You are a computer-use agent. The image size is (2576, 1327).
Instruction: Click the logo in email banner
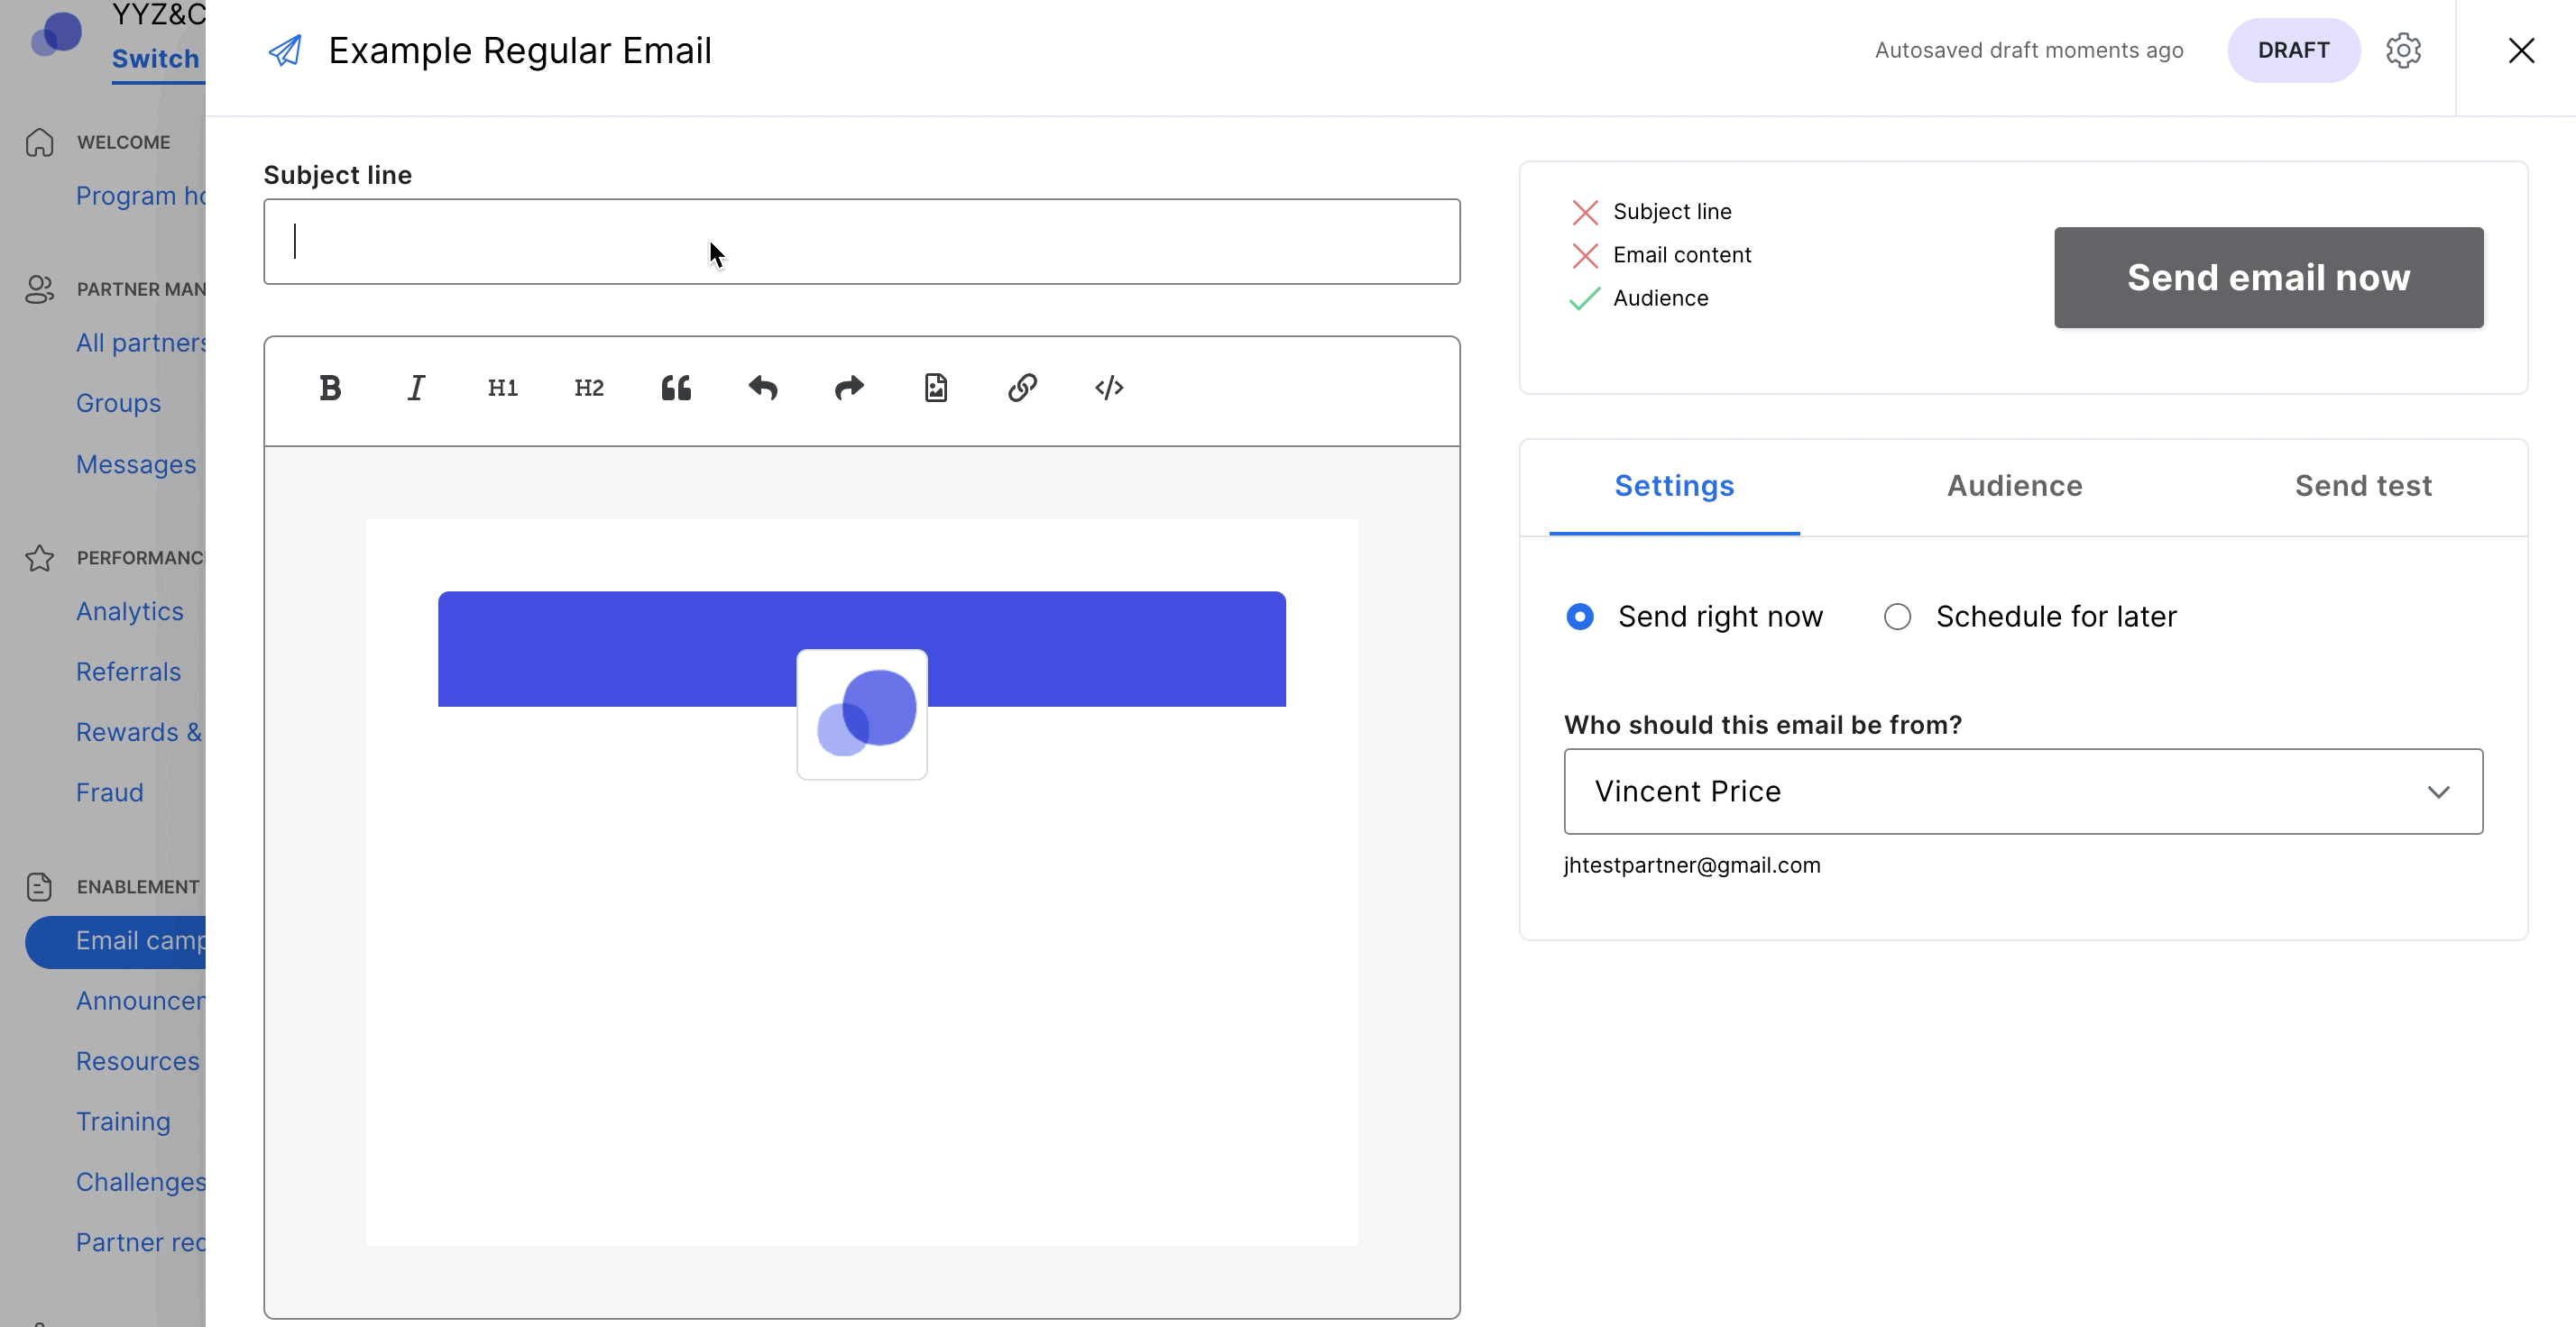tap(862, 715)
